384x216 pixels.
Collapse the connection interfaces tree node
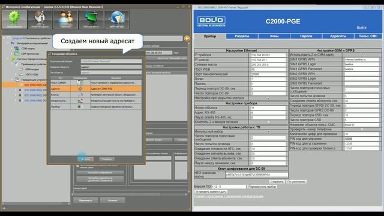tap(8, 43)
